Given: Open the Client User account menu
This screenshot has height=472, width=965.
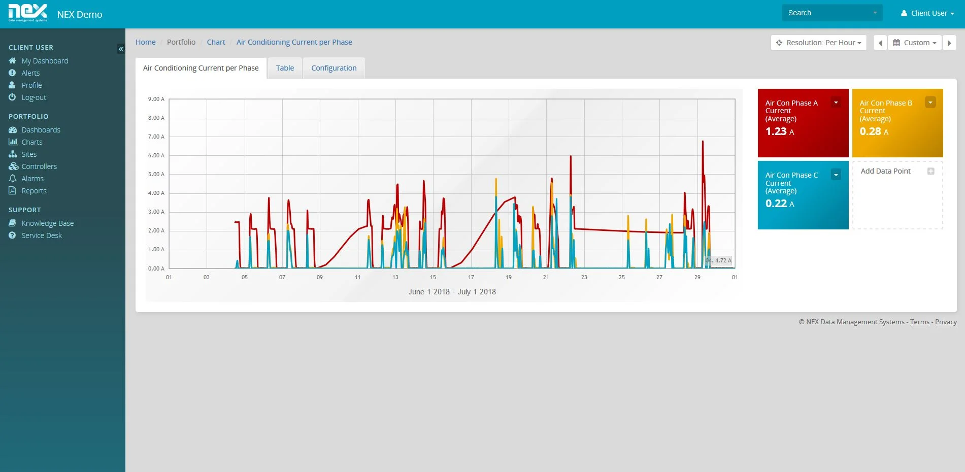Looking at the screenshot, I should coord(927,13).
